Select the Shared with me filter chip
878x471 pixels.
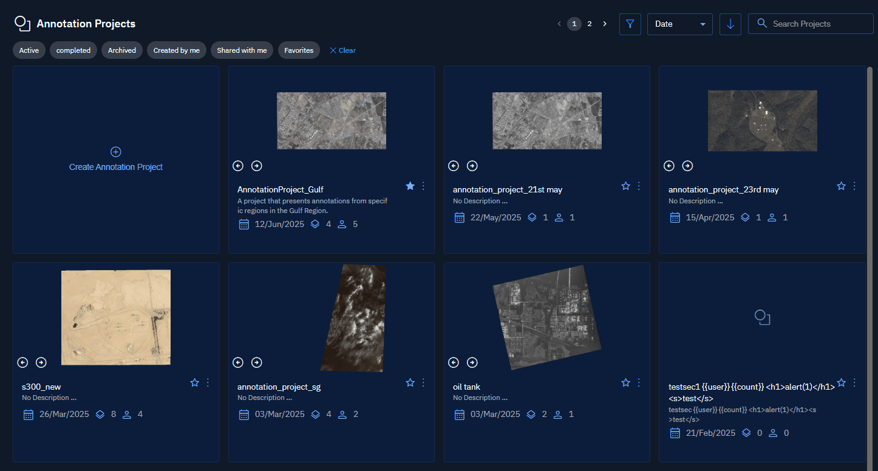[x=242, y=50]
